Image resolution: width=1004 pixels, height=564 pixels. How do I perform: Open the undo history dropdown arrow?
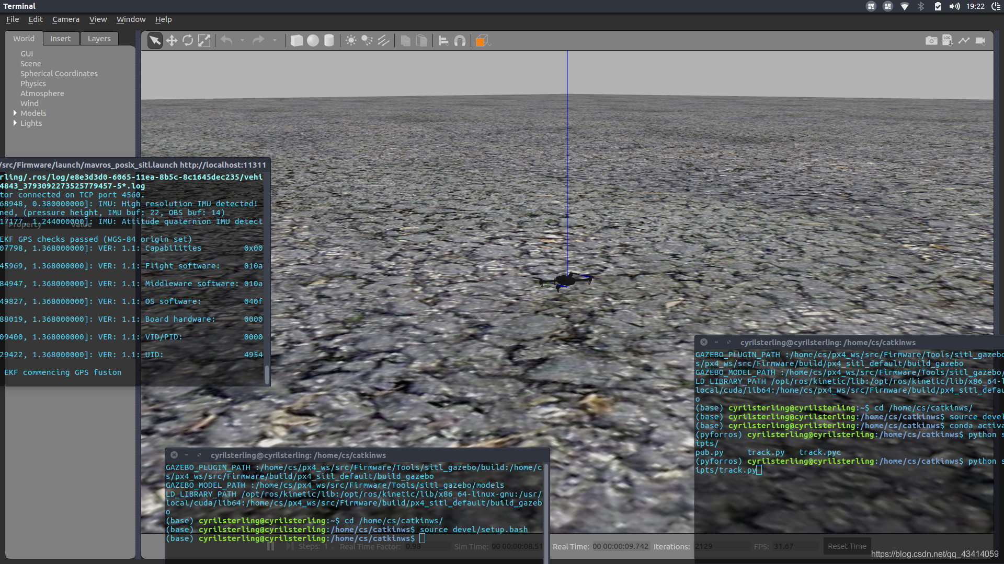[242, 40]
